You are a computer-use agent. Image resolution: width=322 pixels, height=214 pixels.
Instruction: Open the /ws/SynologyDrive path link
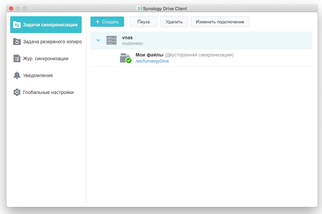(x=152, y=61)
